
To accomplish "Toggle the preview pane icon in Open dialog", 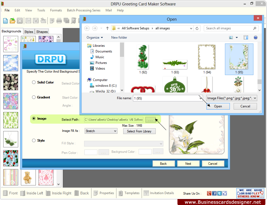I will point(246,38).
